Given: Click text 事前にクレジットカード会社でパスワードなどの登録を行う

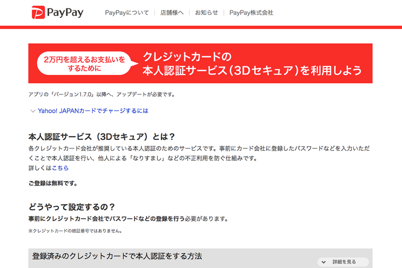Looking at the screenshot, I should click(106, 219).
